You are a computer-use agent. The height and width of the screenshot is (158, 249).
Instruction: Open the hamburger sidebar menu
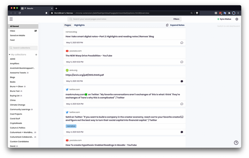[x=11, y=19]
